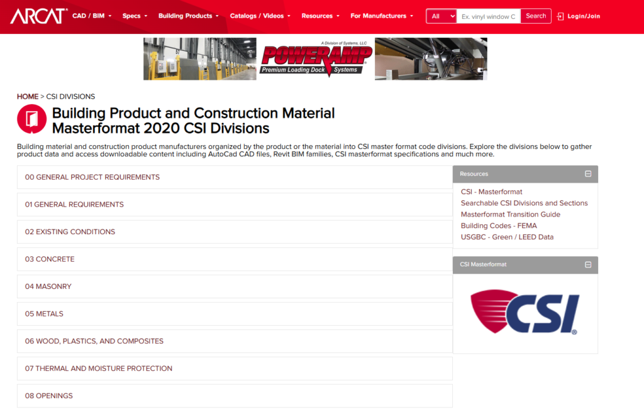Open the For Manufacturers menu
644x410 pixels.
pyautogui.click(x=382, y=16)
